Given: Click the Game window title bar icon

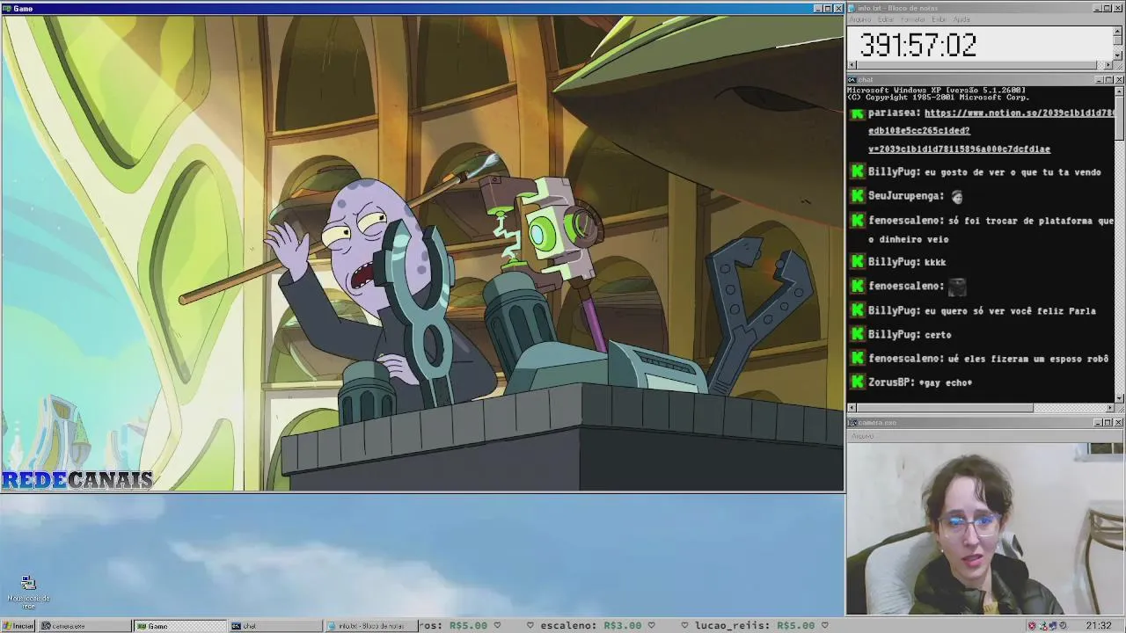Looking at the screenshot, I should click(x=6, y=9).
